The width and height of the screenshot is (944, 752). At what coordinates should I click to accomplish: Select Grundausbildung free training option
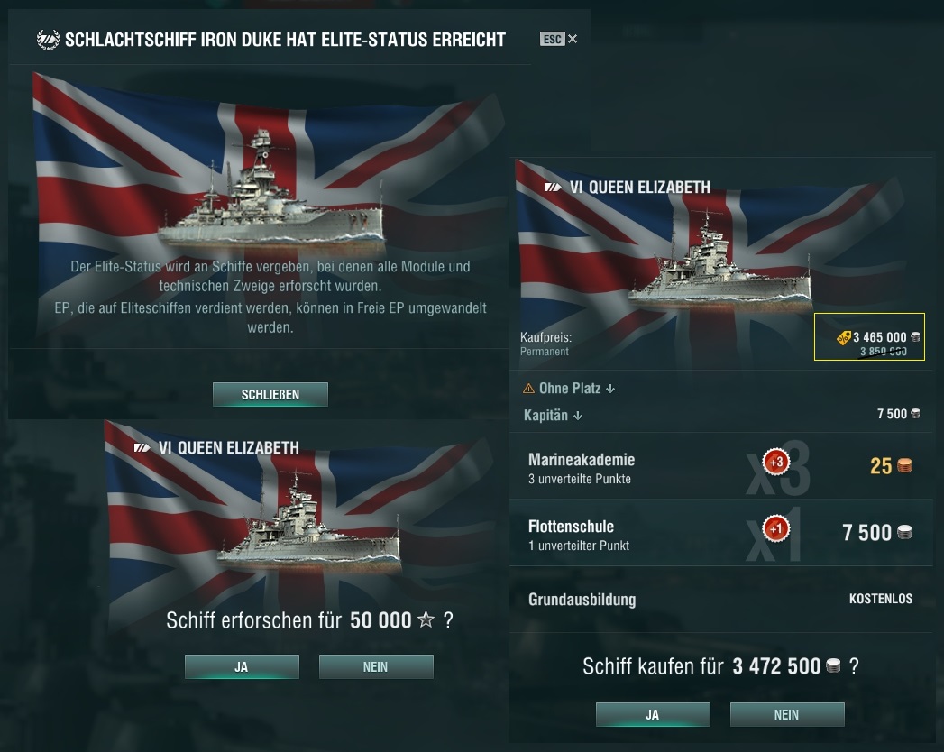(x=721, y=599)
